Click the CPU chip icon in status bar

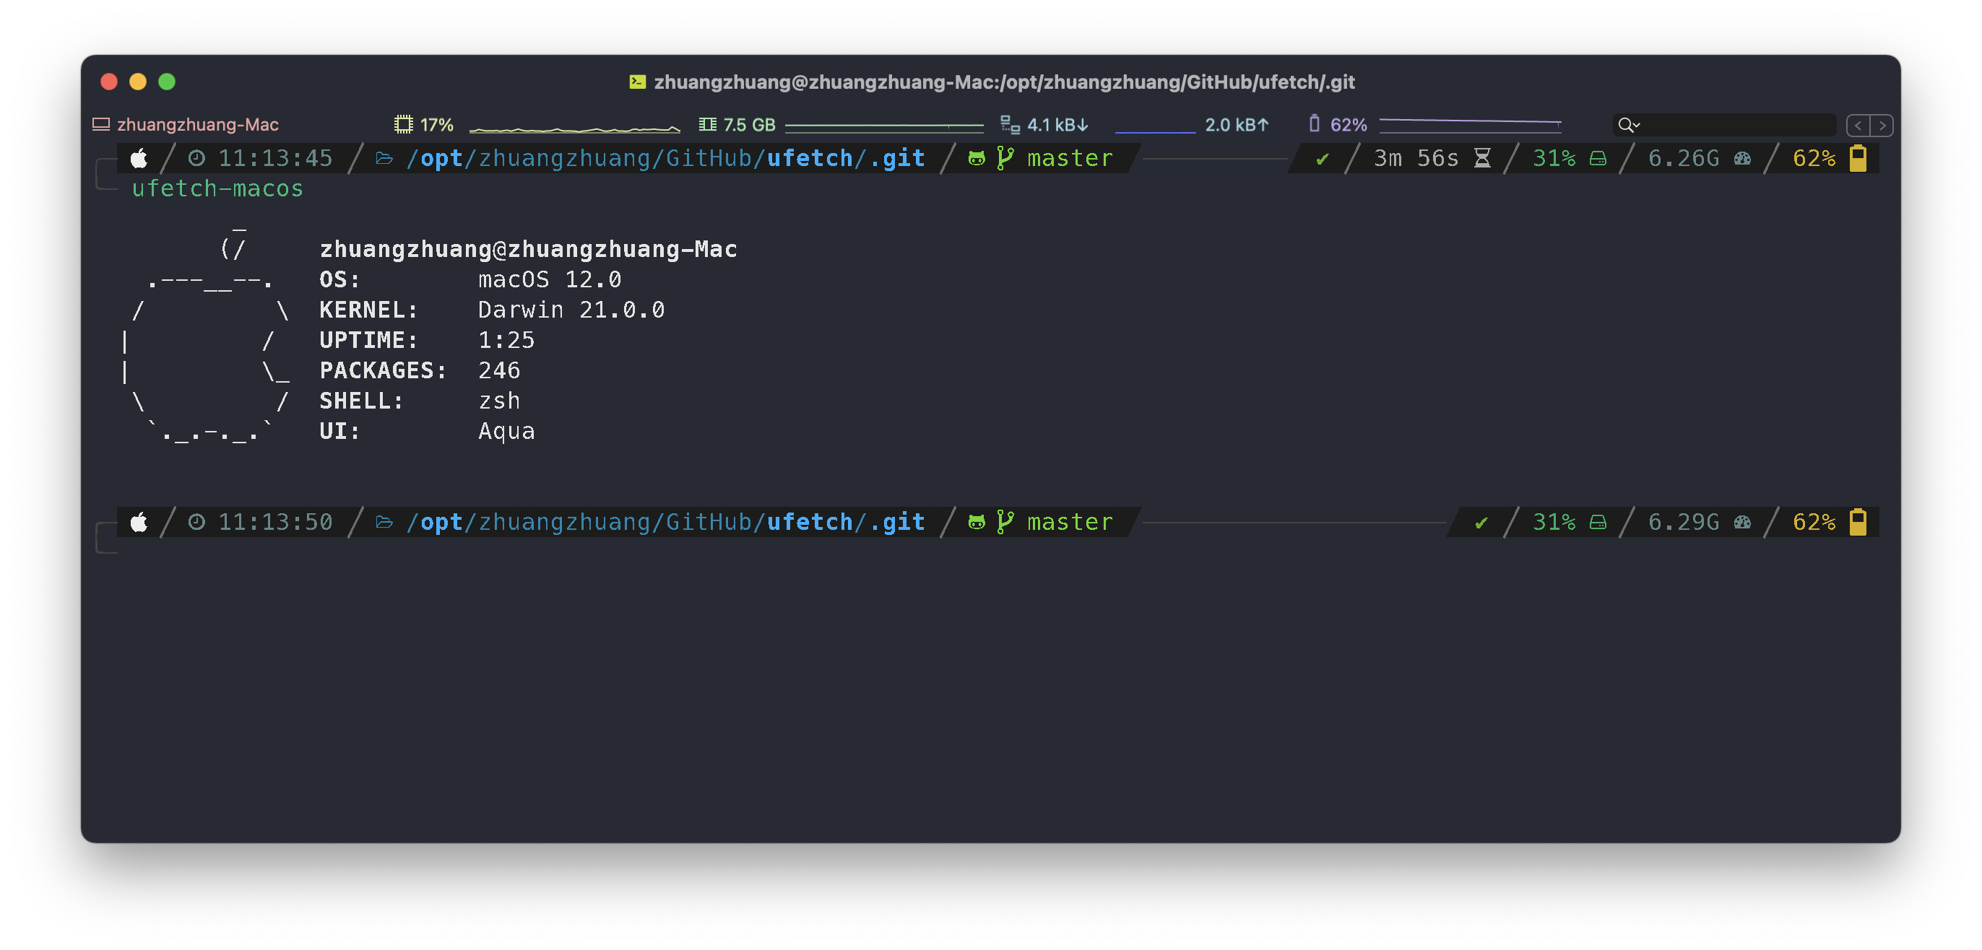click(x=403, y=125)
